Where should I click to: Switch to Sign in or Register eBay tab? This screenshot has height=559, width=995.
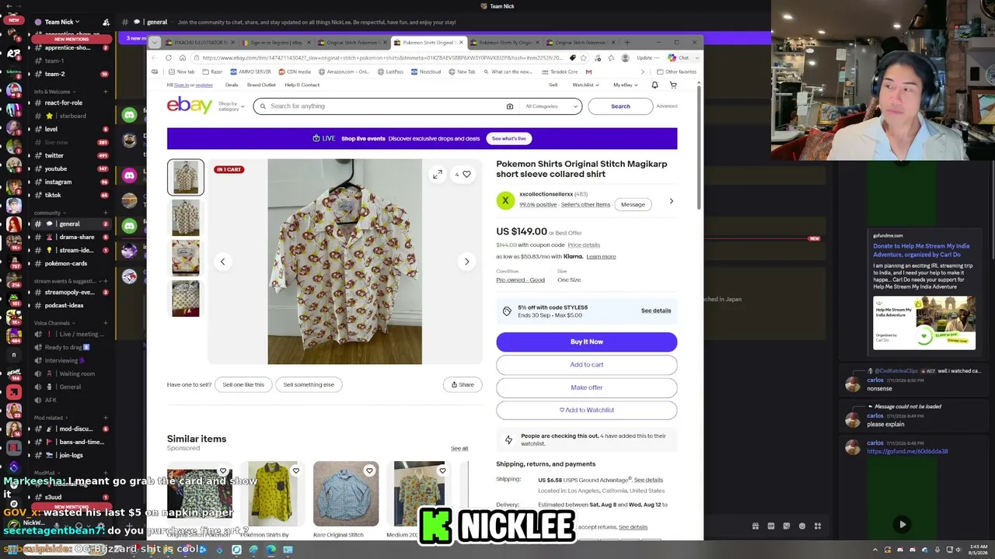tap(274, 42)
